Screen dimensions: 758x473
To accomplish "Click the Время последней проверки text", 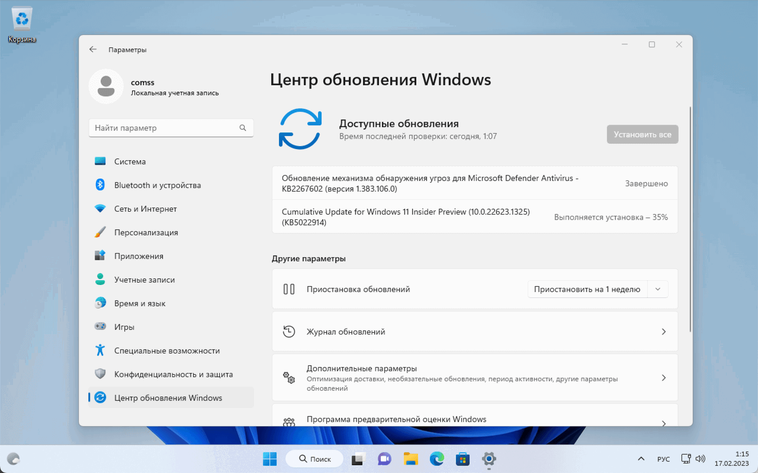I will click(418, 137).
